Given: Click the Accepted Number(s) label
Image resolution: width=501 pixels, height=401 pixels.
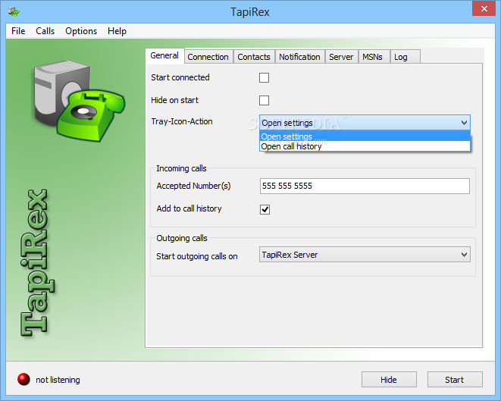Looking at the screenshot, I should 193,186.
